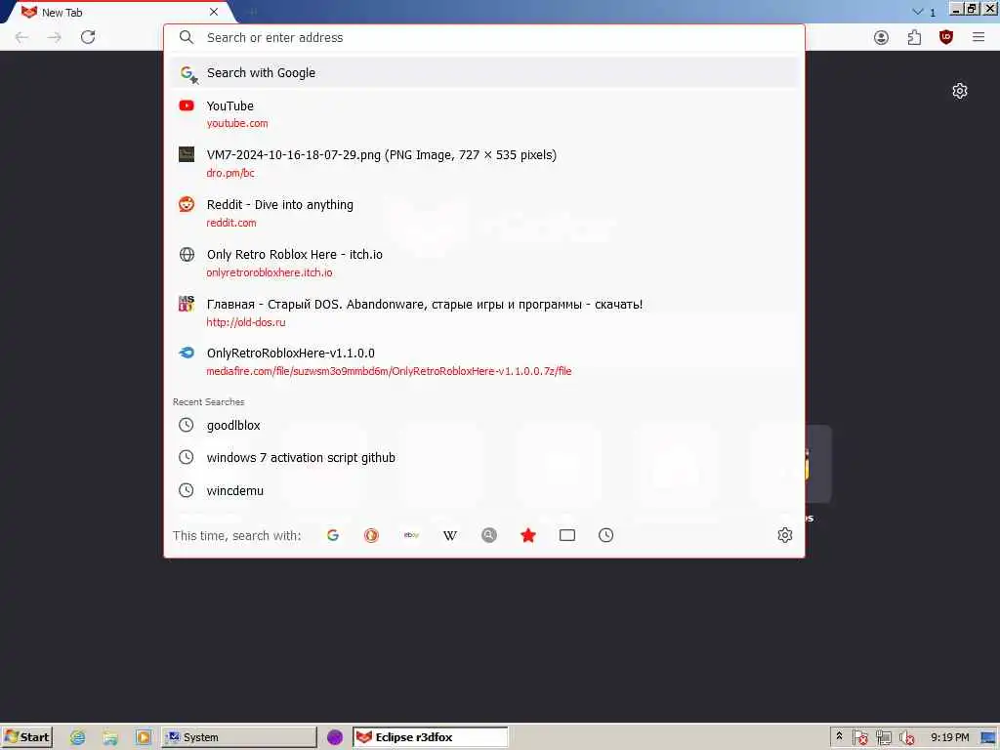Open the list all tabs chevron
This screenshot has height=750, width=1000.
tap(918, 12)
